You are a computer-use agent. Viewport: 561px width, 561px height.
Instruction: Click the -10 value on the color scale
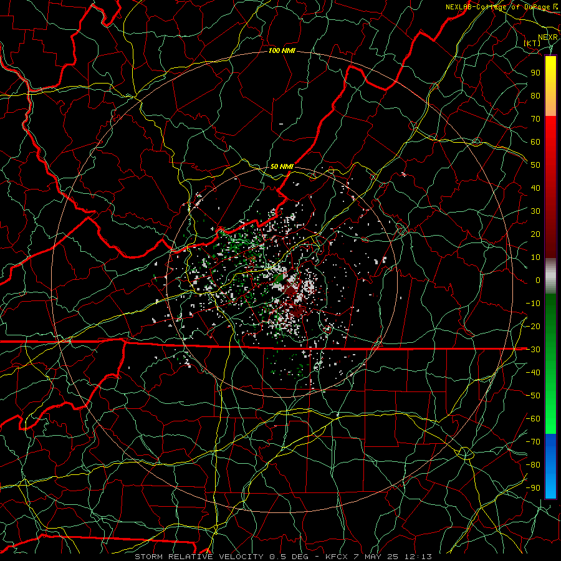coord(533,304)
